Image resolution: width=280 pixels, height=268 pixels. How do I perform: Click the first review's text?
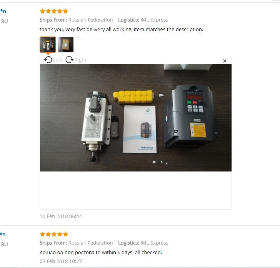(121, 30)
